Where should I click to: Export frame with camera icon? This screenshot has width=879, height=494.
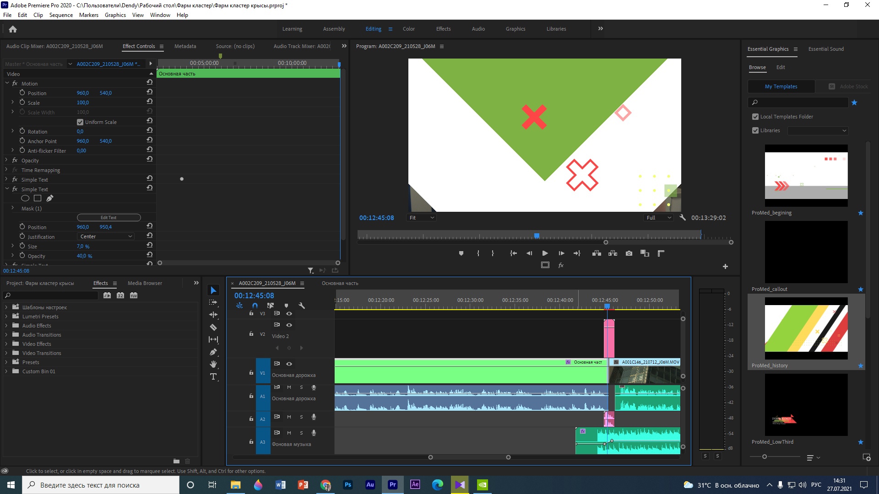coord(629,253)
